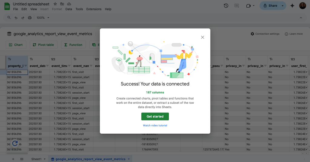Check the cloud save status icon
Viewport: 310px width, 162px height.
69,4
